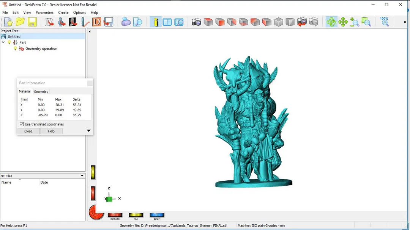Open a project with the yellow folder icon

pos(20,22)
